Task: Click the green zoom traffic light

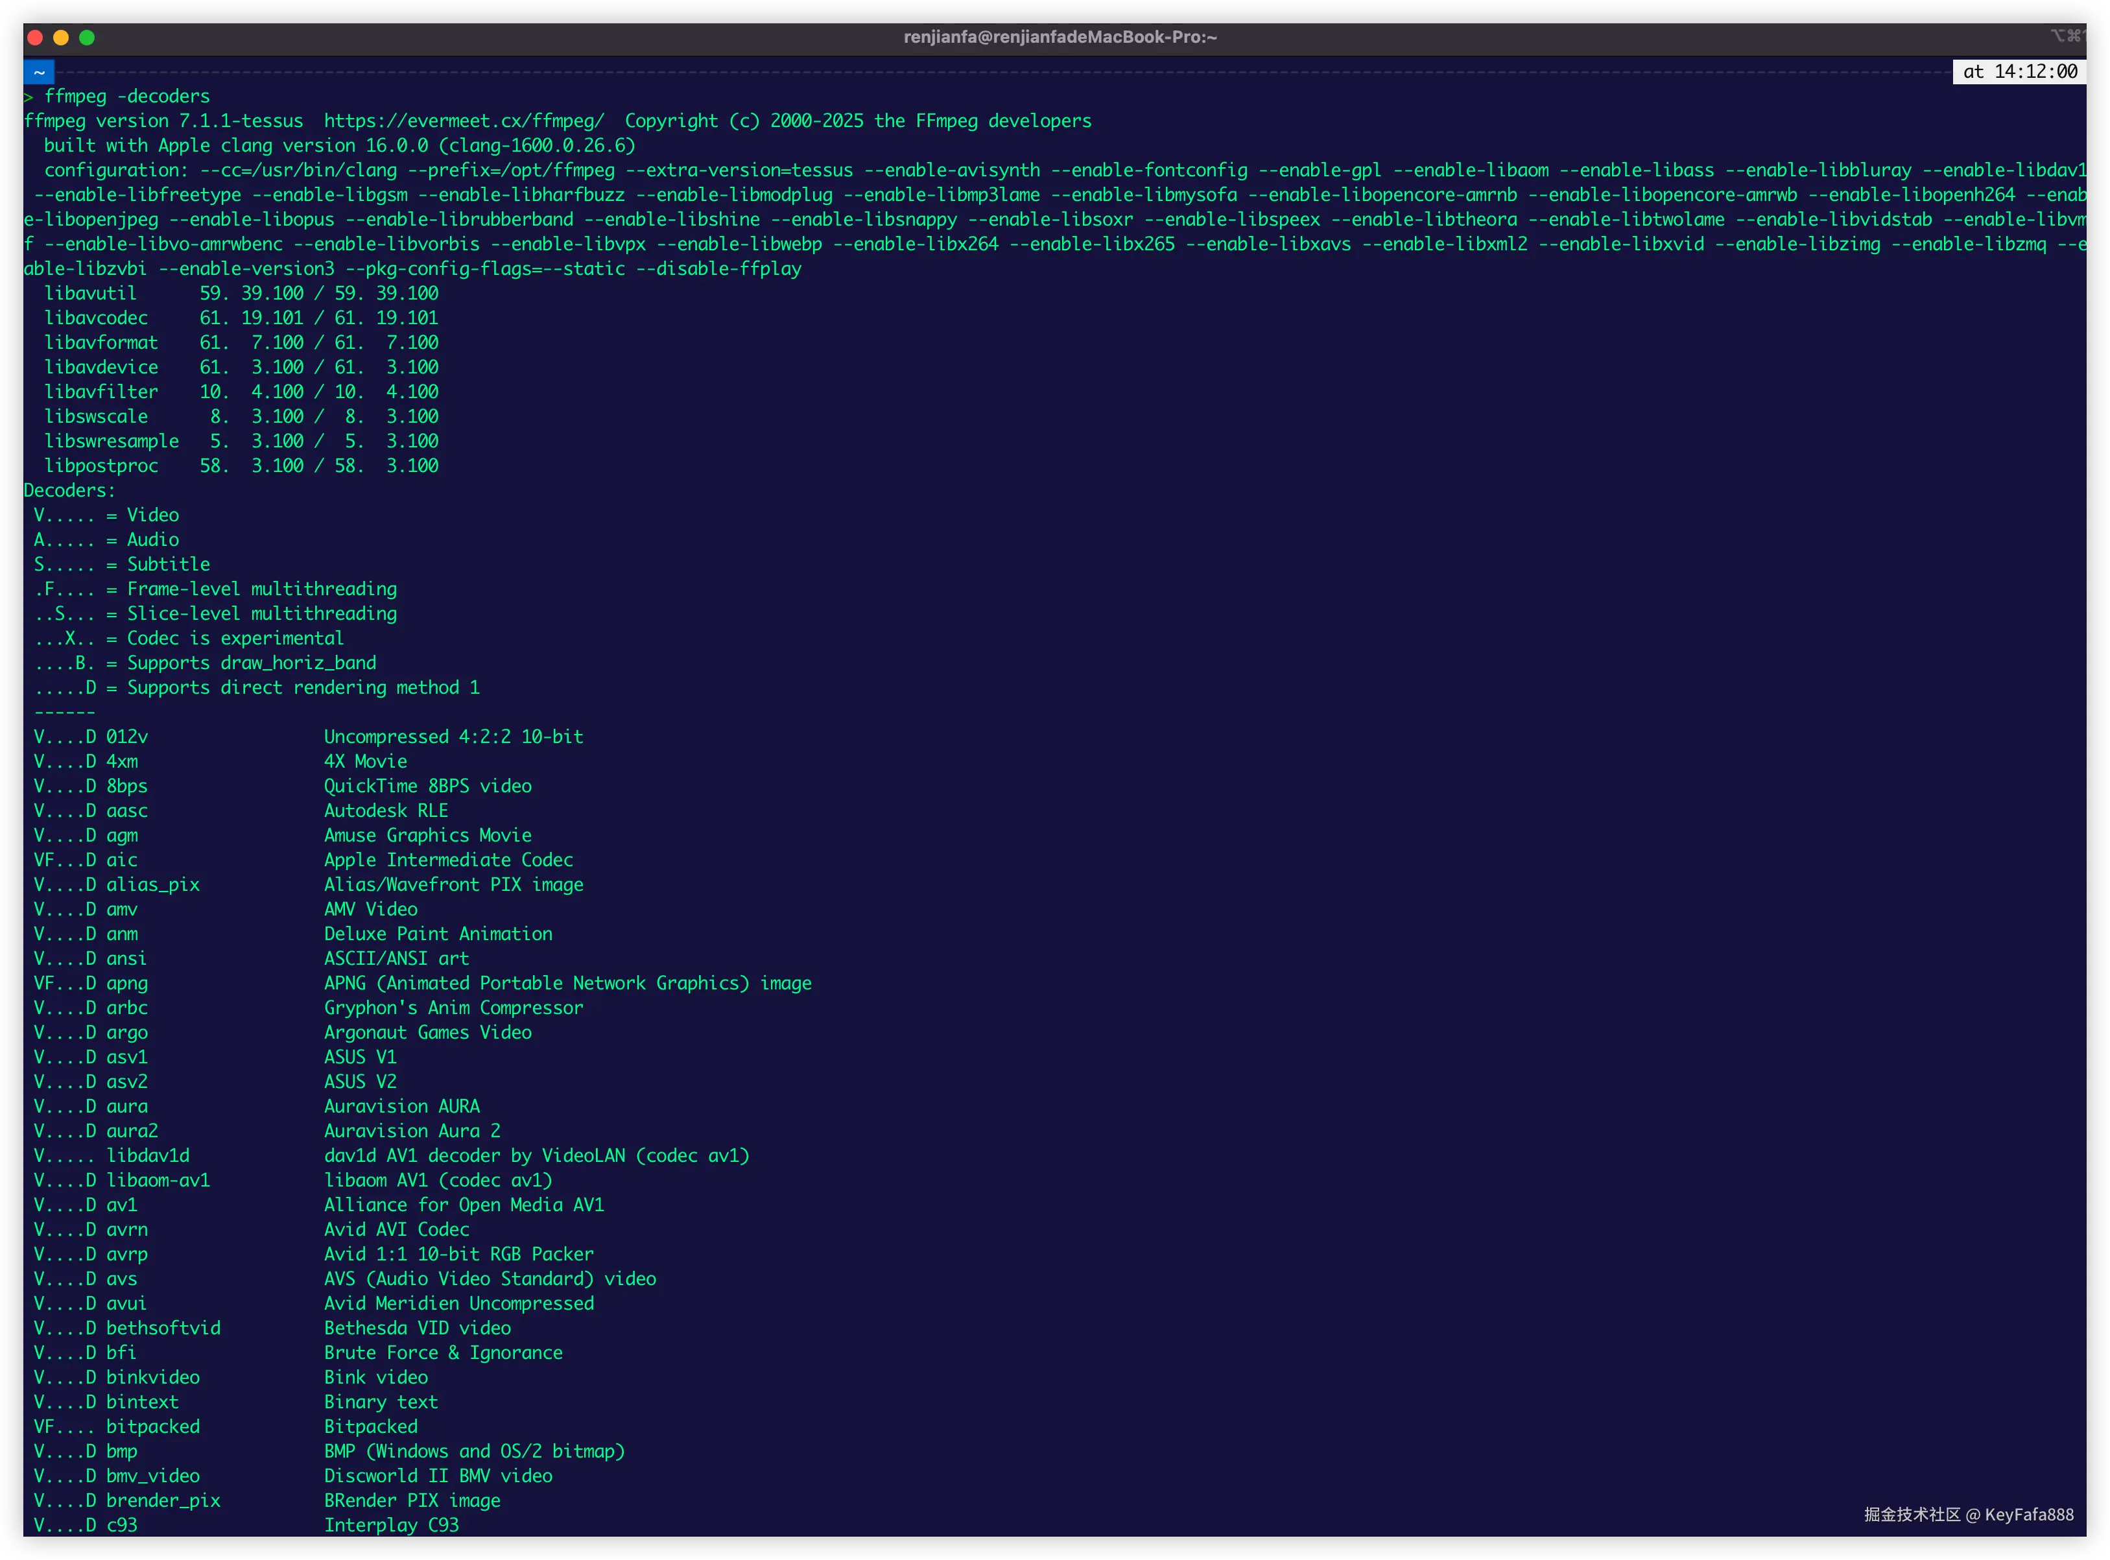Action: (x=88, y=37)
